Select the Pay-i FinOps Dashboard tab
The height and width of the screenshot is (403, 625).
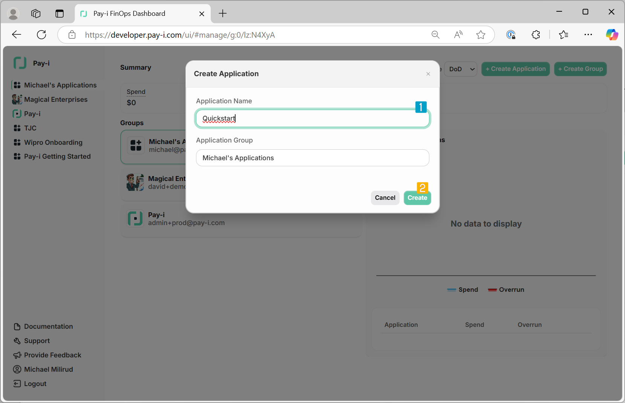tap(142, 14)
